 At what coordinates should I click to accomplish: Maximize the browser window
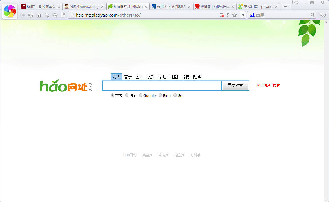(x=312, y=3)
